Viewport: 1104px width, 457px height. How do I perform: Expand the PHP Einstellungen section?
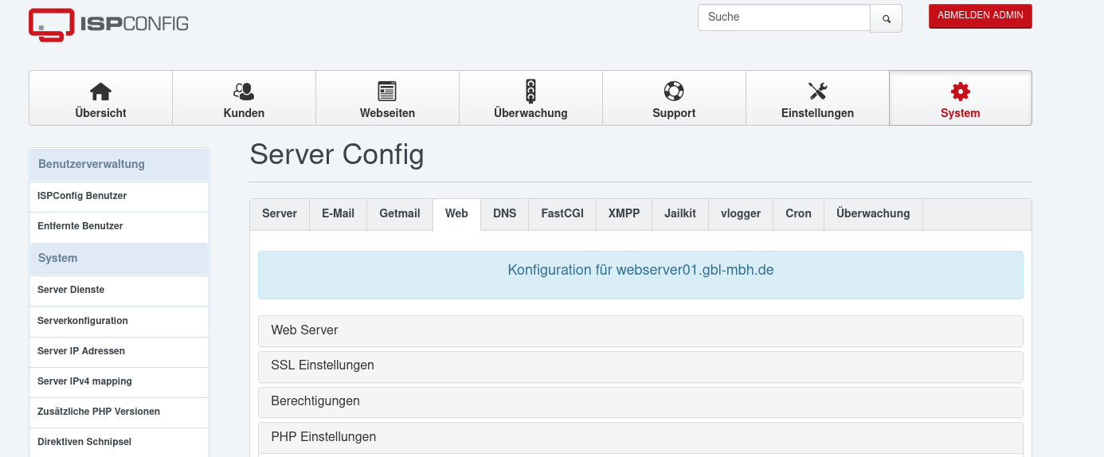click(323, 437)
